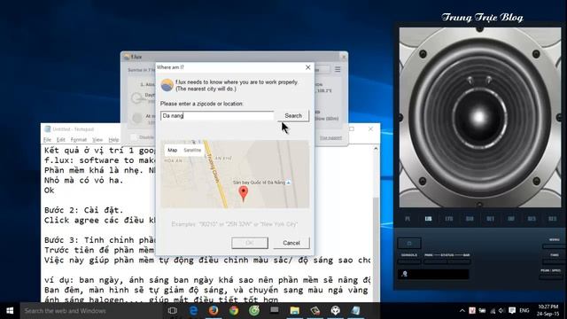Click the search magnifier in player's black field

405,274
